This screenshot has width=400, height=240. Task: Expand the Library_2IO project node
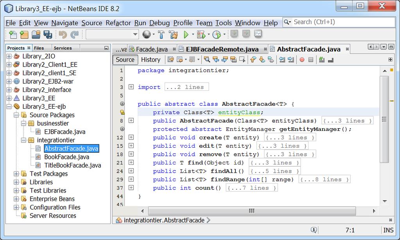tap(9, 56)
